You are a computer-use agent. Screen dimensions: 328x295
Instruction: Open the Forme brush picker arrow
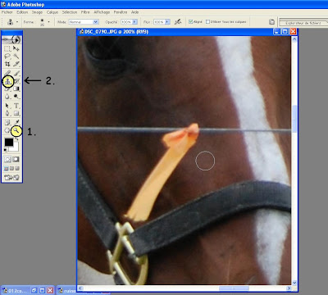click(48, 22)
